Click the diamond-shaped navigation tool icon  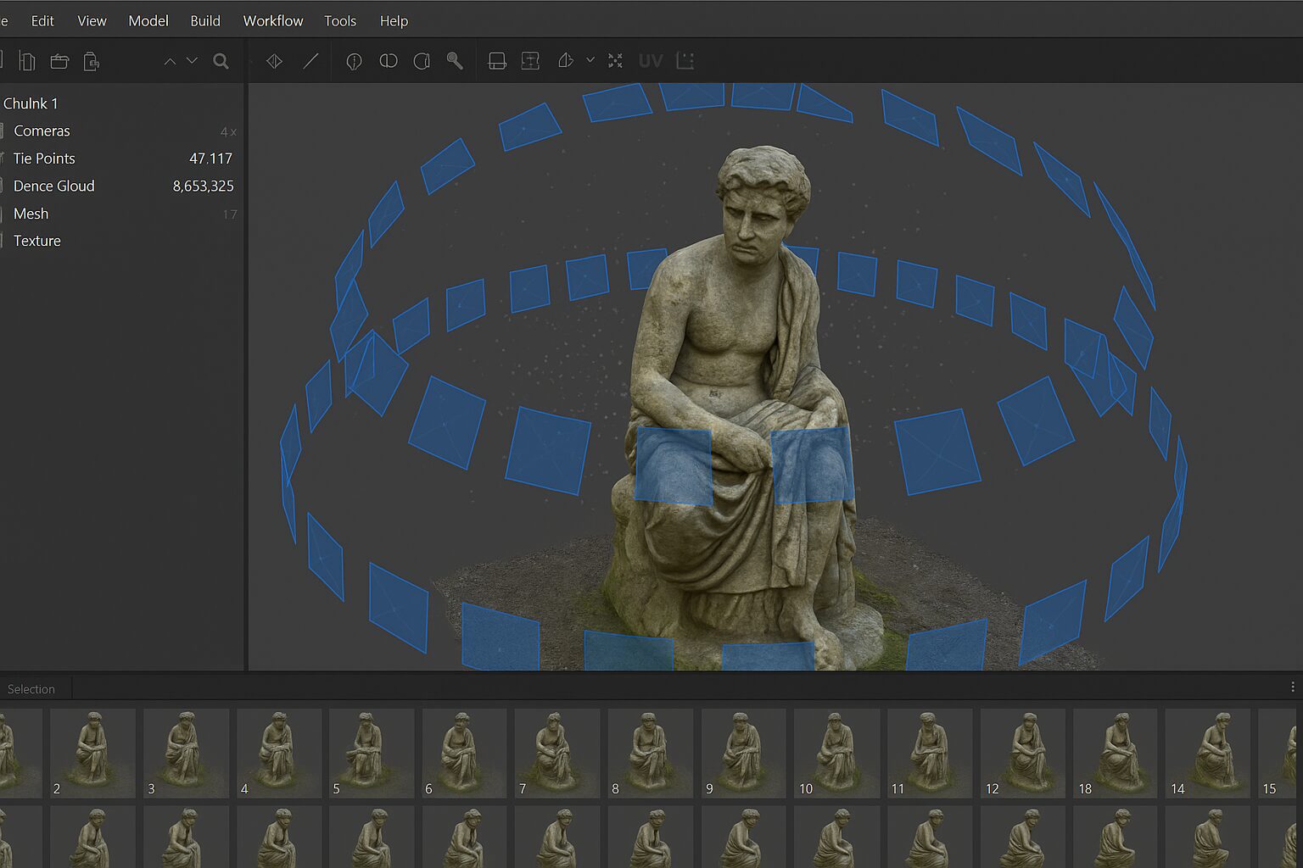pyautogui.click(x=274, y=61)
